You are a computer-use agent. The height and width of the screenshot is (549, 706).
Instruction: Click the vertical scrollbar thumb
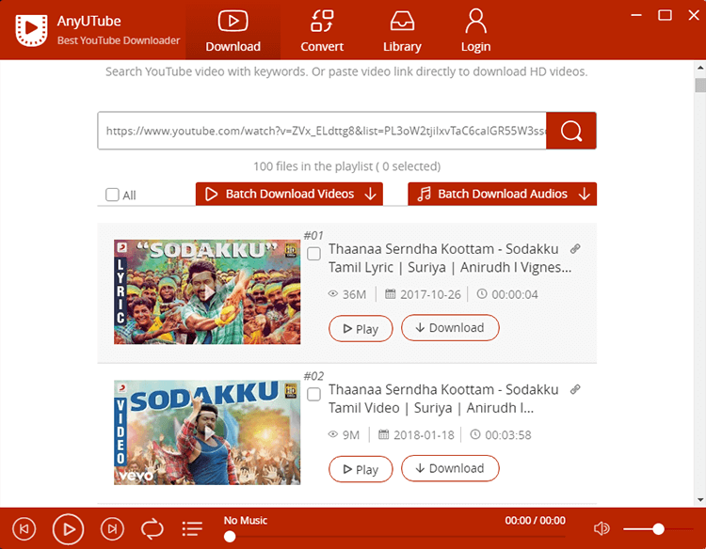coord(700,85)
